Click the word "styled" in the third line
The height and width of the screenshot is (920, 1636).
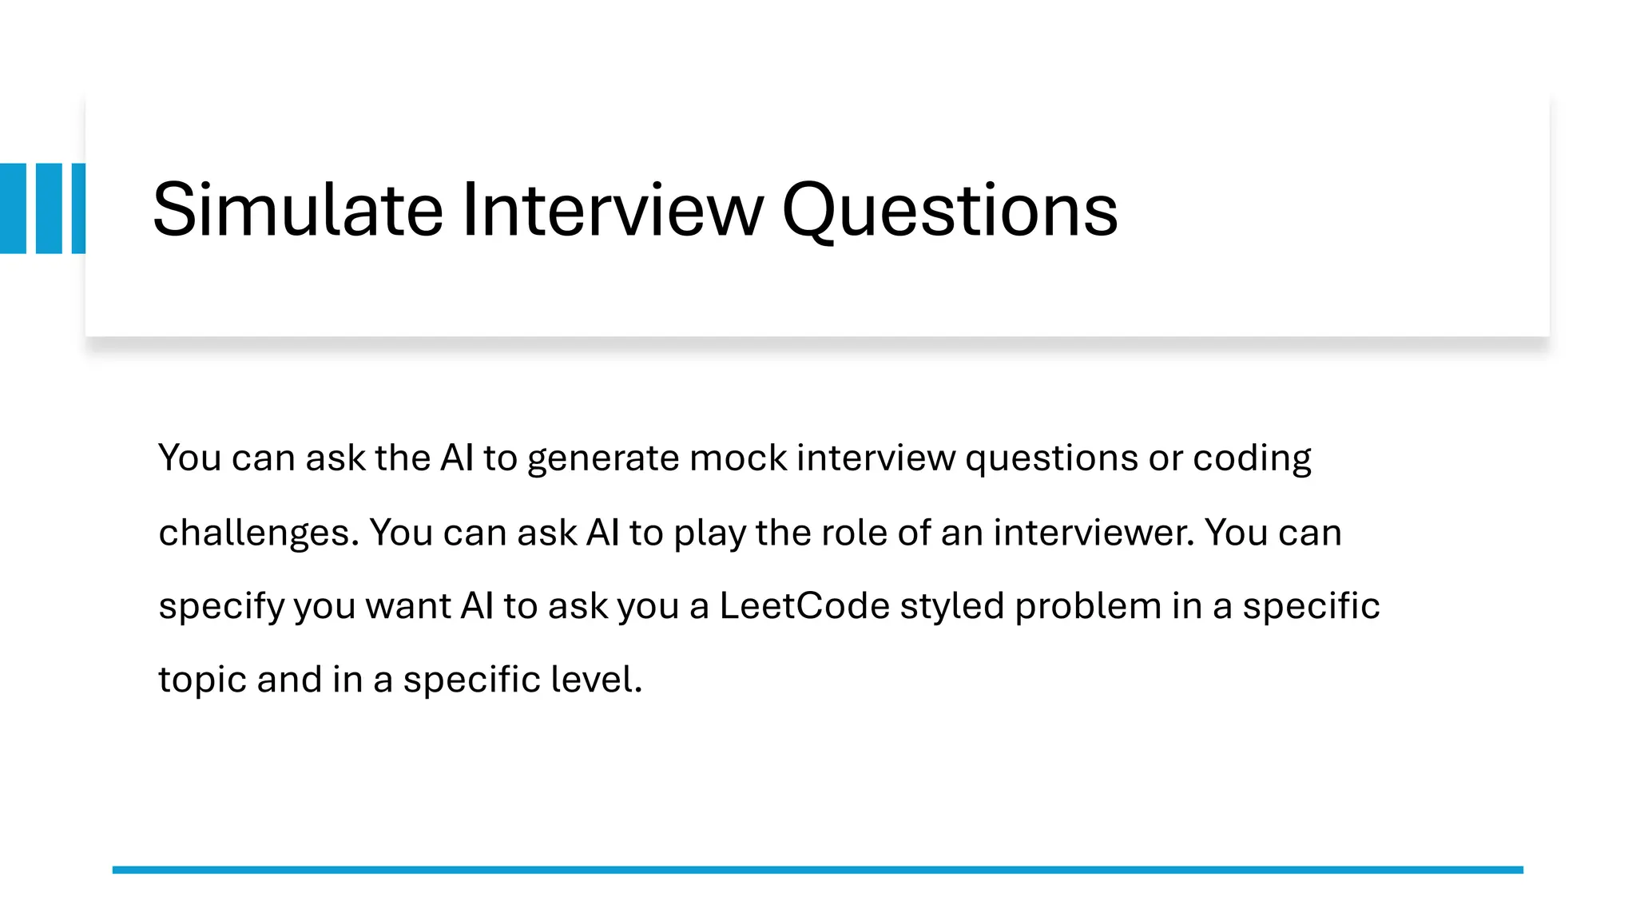pos(952,606)
